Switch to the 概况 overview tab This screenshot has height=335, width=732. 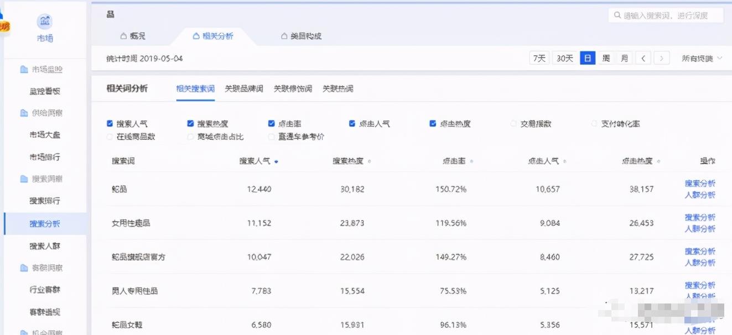click(133, 36)
